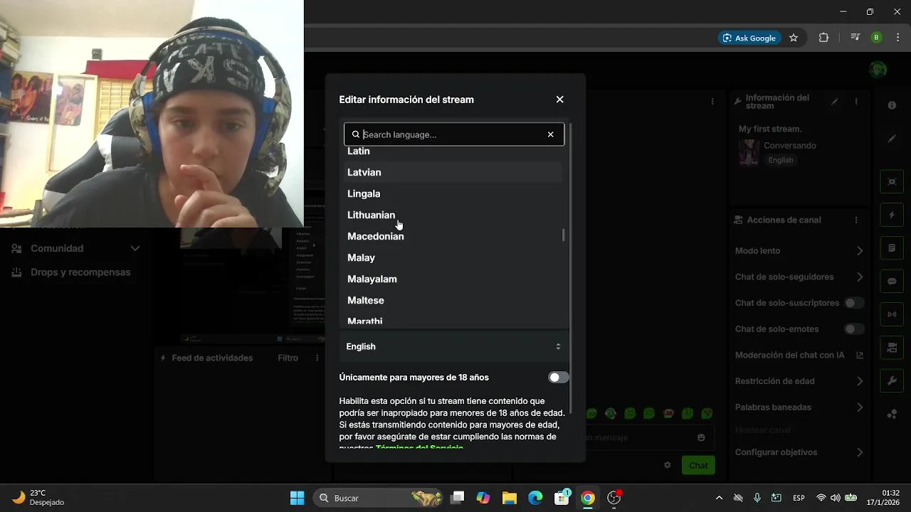
Task: Click the language list scrollbar thumb
Action: (563, 235)
